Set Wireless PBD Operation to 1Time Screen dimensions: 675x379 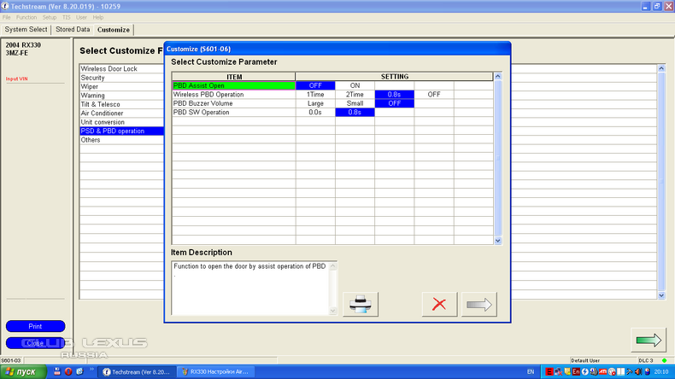coord(315,95)
